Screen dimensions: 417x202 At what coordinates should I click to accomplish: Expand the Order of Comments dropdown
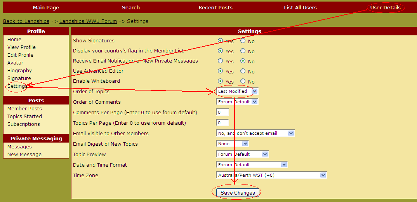click(x=237, y=102)
